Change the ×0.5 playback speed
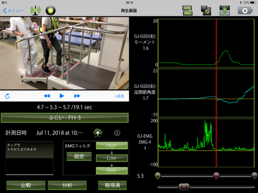Screen dimensions: 258x193 (x=120, y=96)
